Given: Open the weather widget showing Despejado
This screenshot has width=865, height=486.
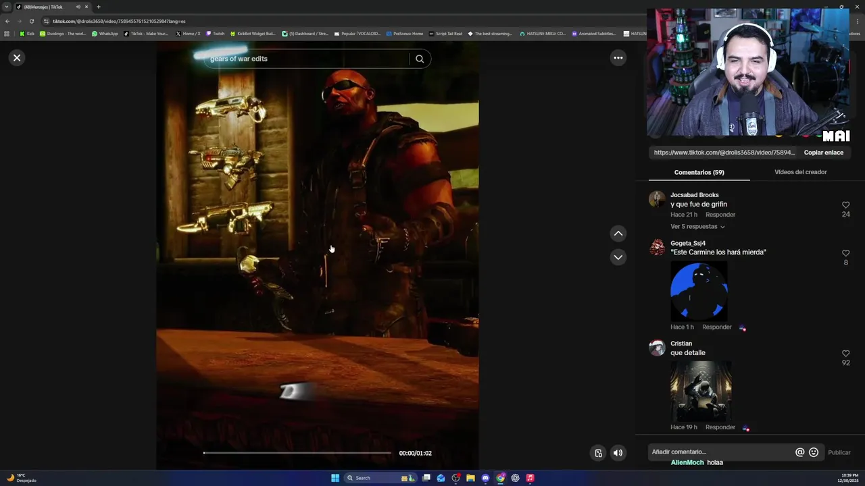Looking at the screenshot, I should click(x=22, y=478).
